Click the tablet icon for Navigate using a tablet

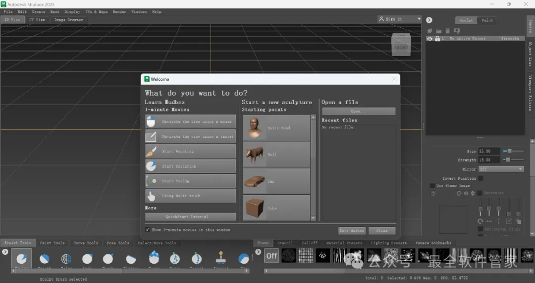click(151, 136)
